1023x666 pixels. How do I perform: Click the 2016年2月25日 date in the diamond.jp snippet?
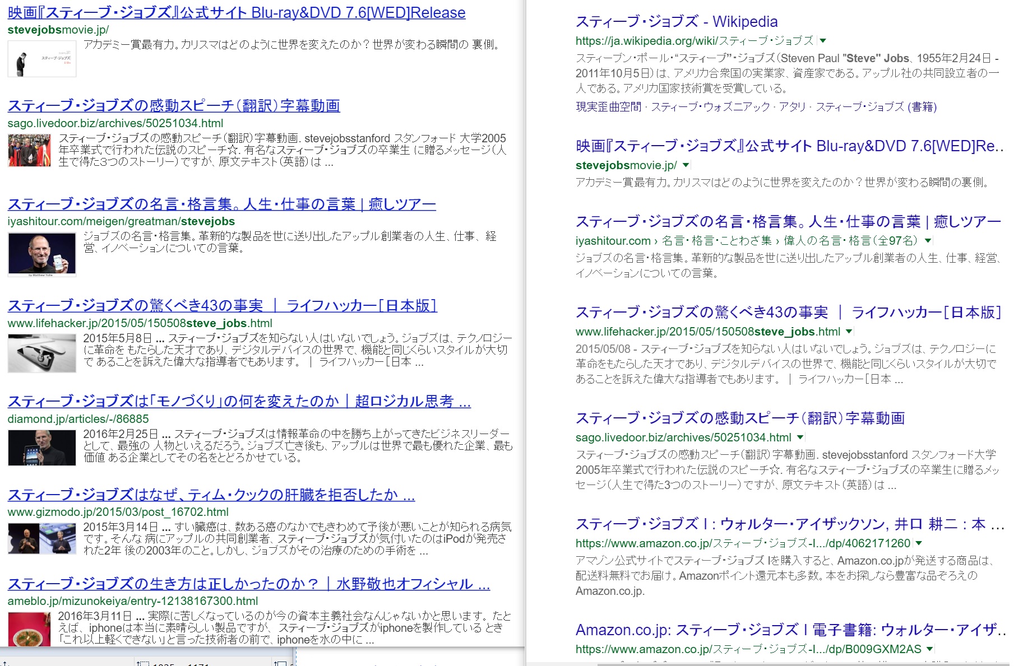121,434
